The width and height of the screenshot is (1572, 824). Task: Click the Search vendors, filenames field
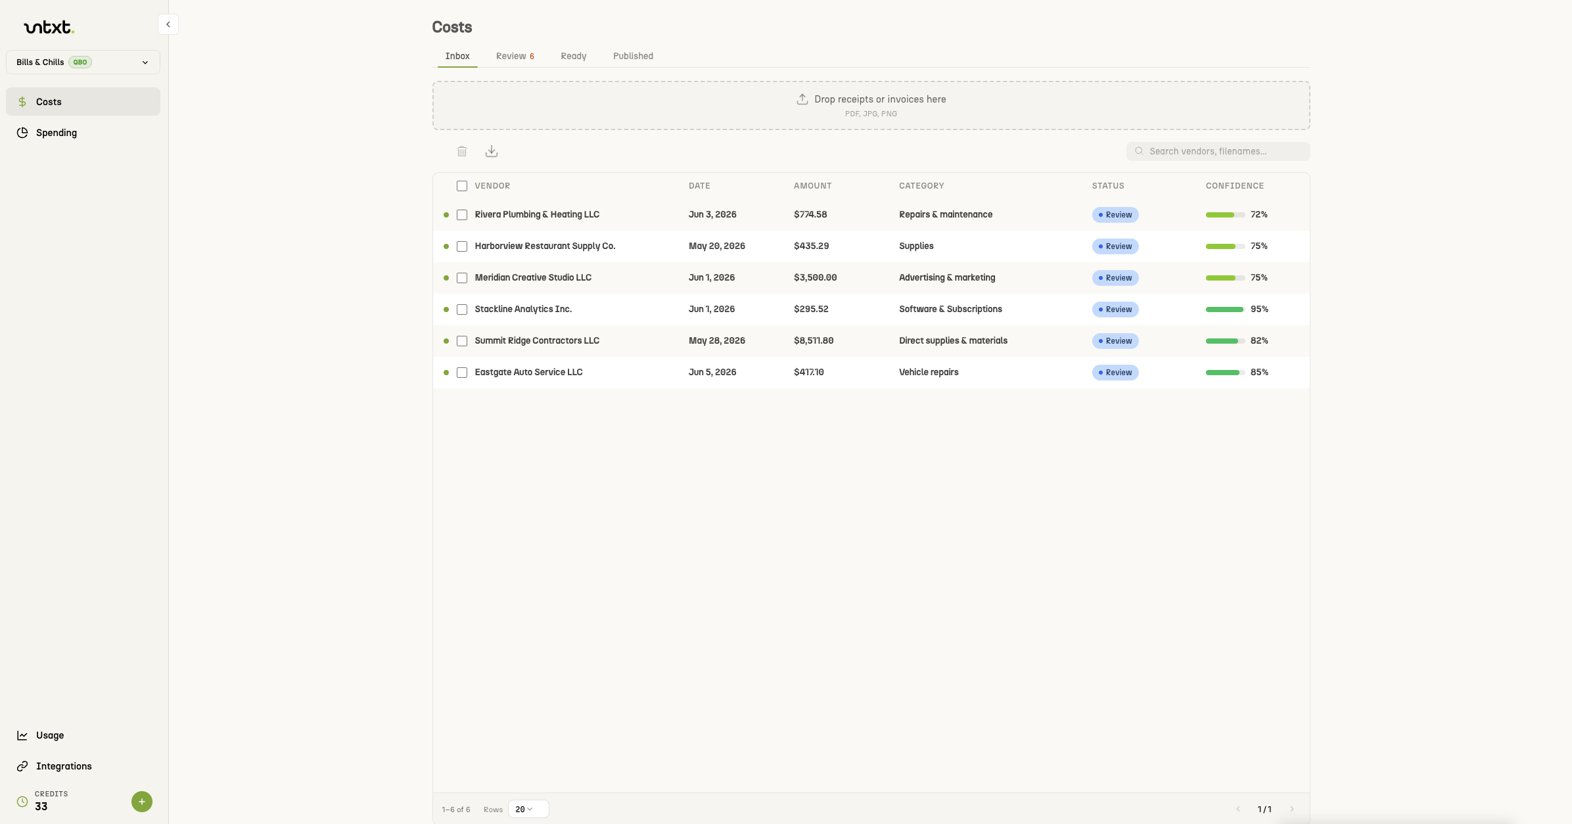(1218, 151)
